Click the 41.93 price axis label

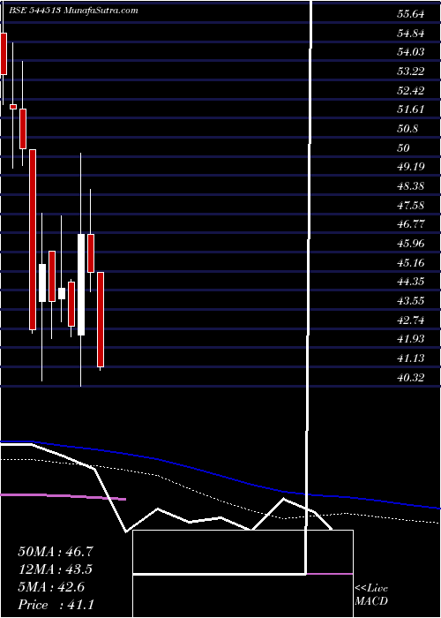411,339
